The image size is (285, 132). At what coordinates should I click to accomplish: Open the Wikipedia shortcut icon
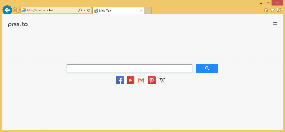(162, 80)
